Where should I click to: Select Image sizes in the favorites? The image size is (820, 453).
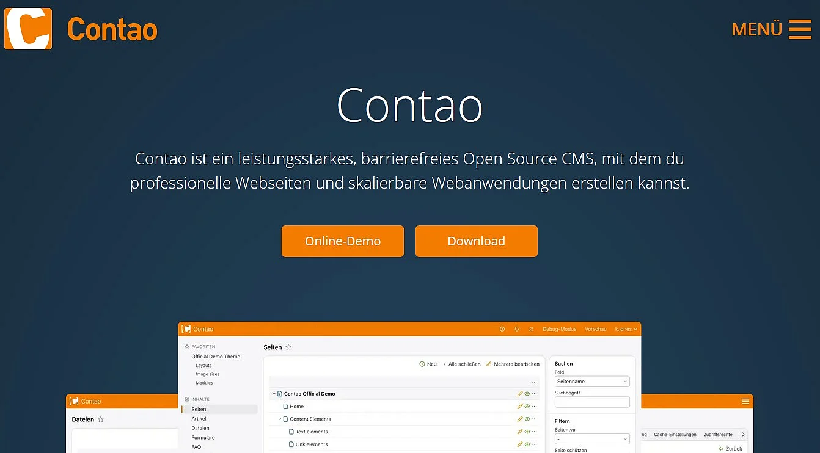[207, 374]
